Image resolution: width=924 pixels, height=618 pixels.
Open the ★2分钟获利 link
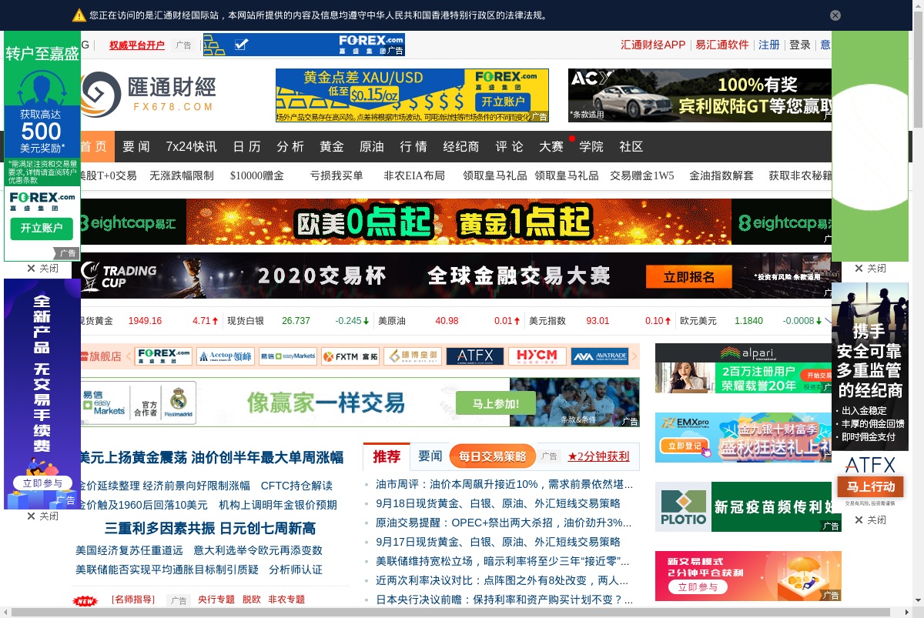pos(598,456)
